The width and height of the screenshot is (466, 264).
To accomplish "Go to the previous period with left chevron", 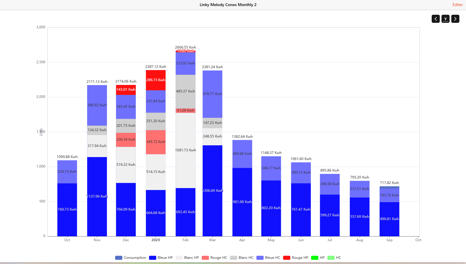I will (435, 19).
